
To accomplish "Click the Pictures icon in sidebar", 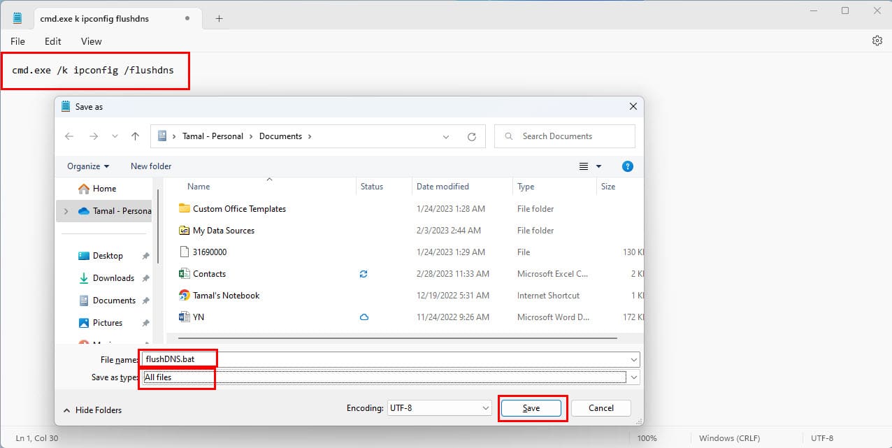I will coord(84,323).
